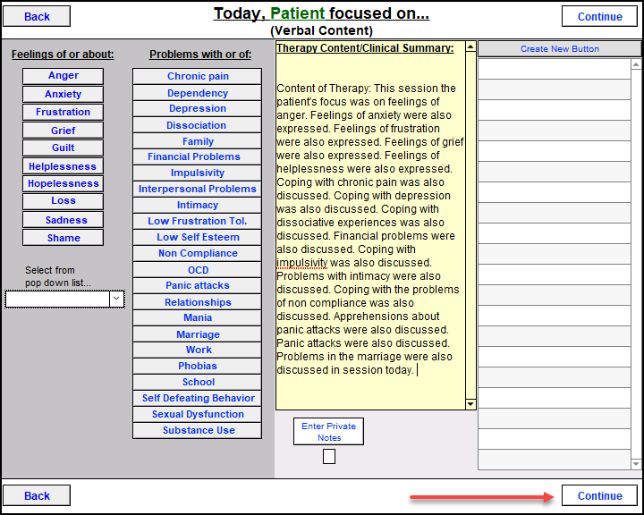
Task: Go Back using the top left button
Action: click(37, 17)
